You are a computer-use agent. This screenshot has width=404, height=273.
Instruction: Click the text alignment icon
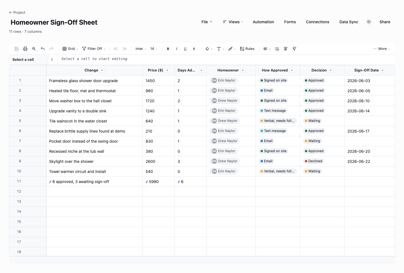pos(265,49)
